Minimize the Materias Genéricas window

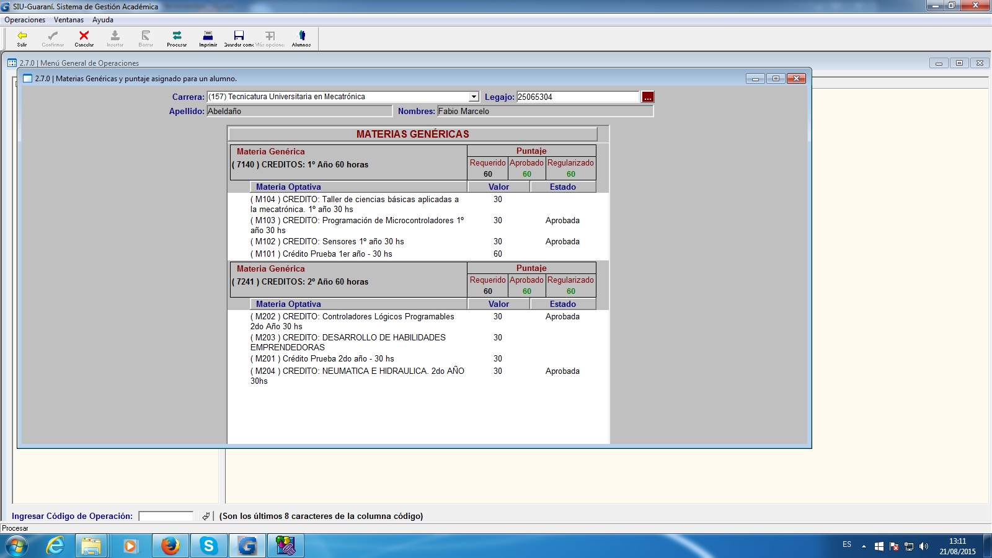pos(755,79)
